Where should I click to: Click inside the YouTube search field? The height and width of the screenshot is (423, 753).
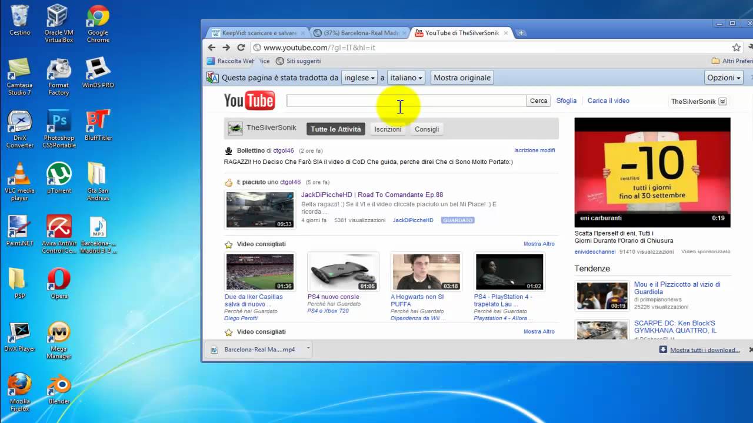(407, 101)
